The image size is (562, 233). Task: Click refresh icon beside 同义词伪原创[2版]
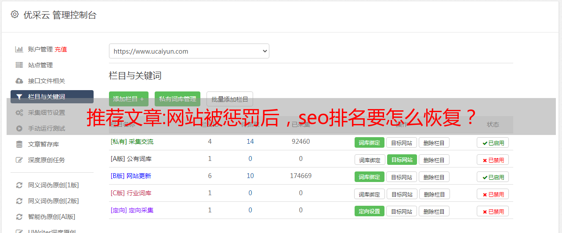point(19,201)
